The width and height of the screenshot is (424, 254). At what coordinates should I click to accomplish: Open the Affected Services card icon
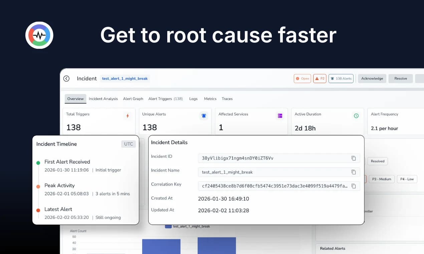click(x=280, y=116)
